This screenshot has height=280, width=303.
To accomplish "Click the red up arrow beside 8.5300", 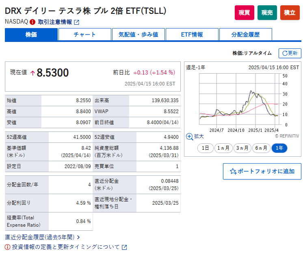I will pos(32,73).
